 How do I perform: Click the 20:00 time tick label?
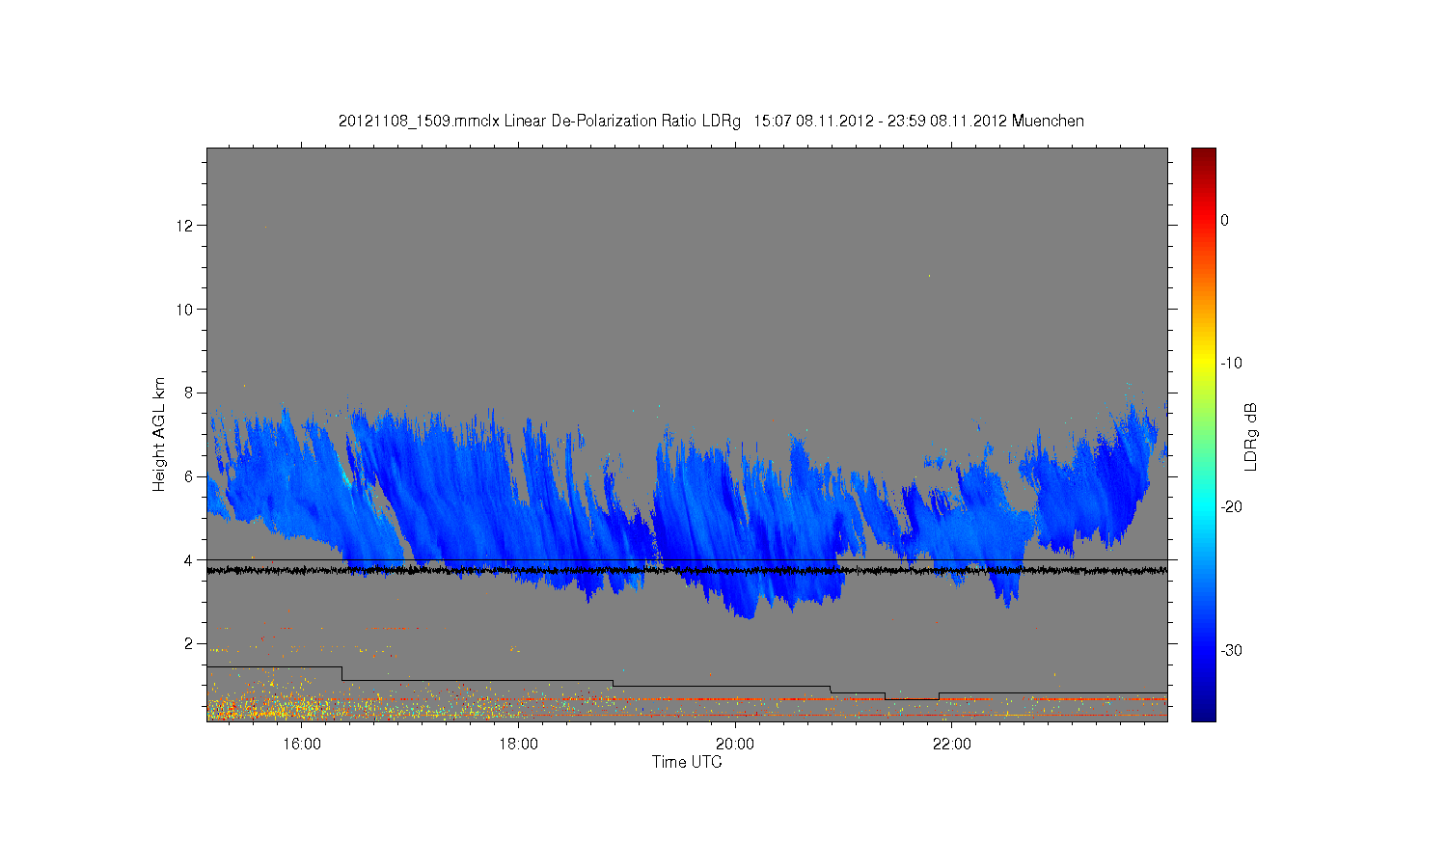(735, 745)
